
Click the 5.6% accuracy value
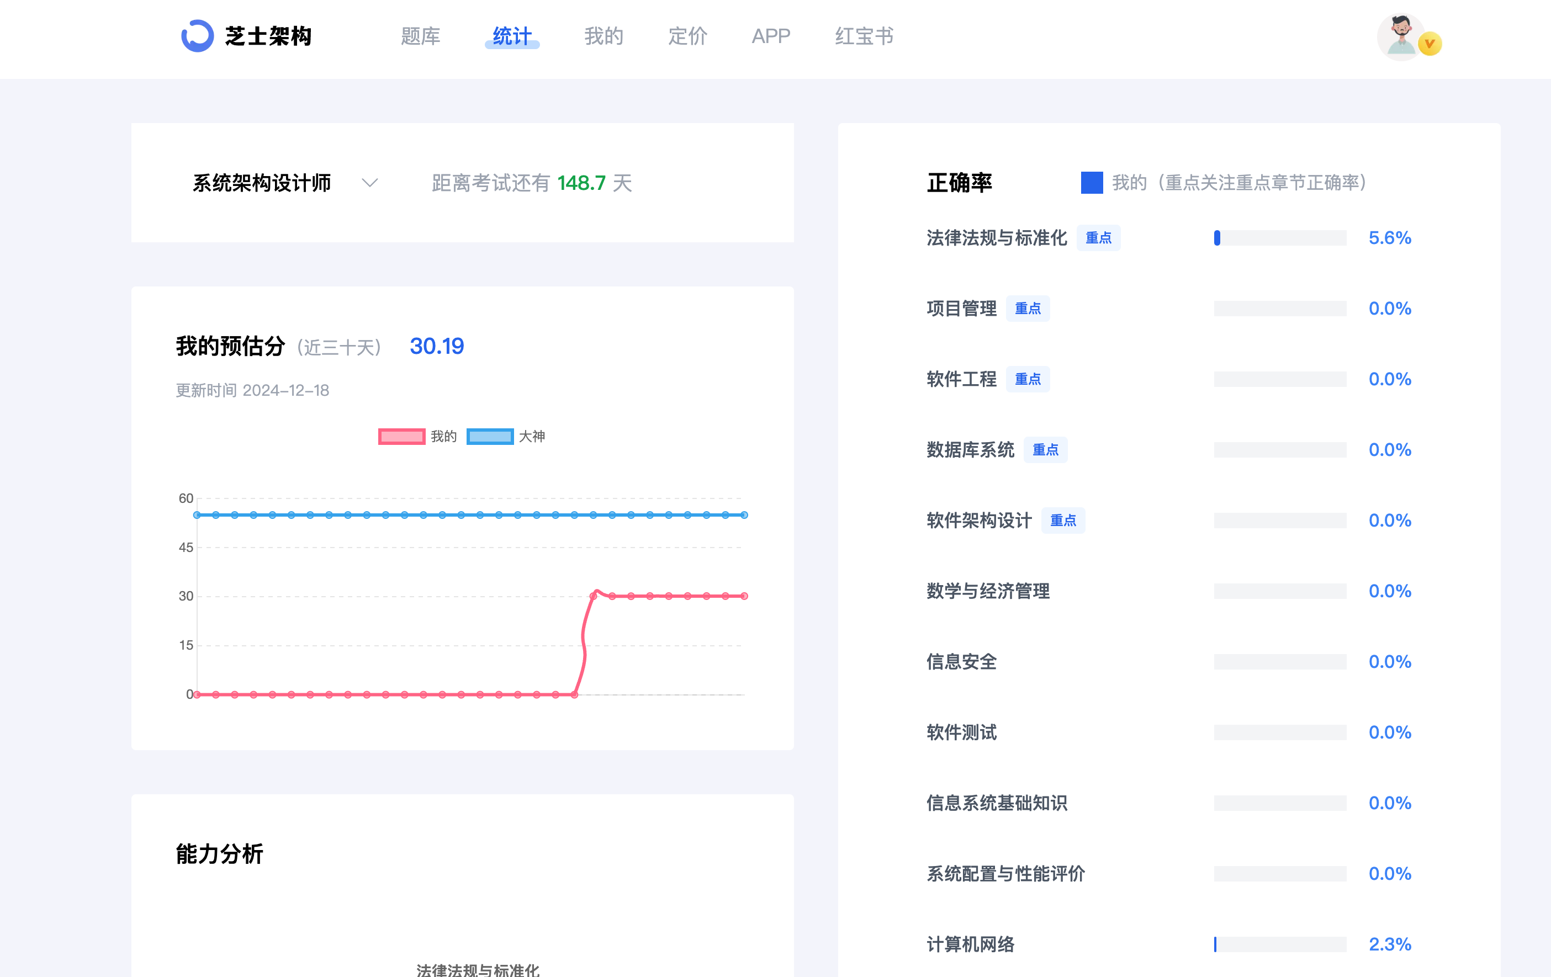click(x=1389, y=238)
